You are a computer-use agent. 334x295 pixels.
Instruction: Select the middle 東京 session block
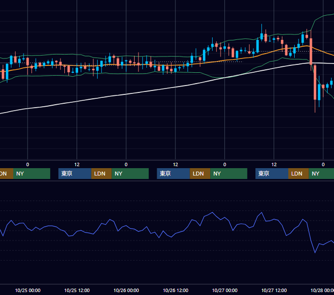173,174
